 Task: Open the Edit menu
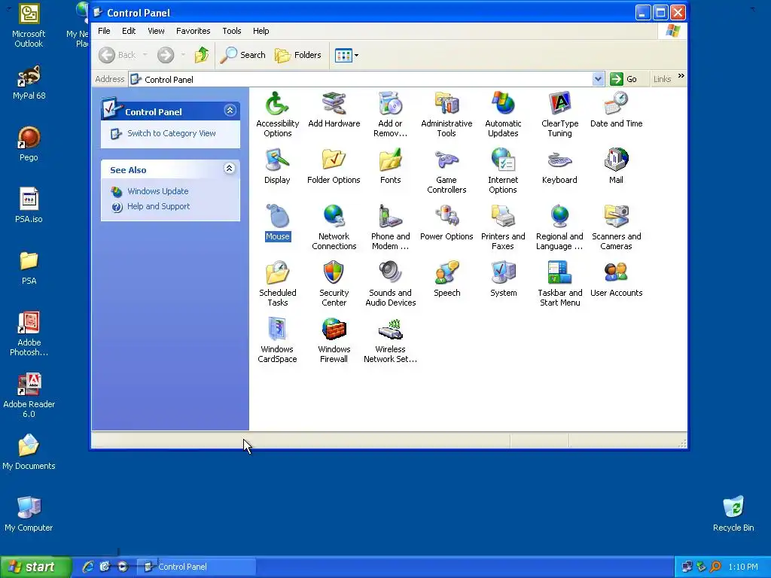(x=129, y=31)
